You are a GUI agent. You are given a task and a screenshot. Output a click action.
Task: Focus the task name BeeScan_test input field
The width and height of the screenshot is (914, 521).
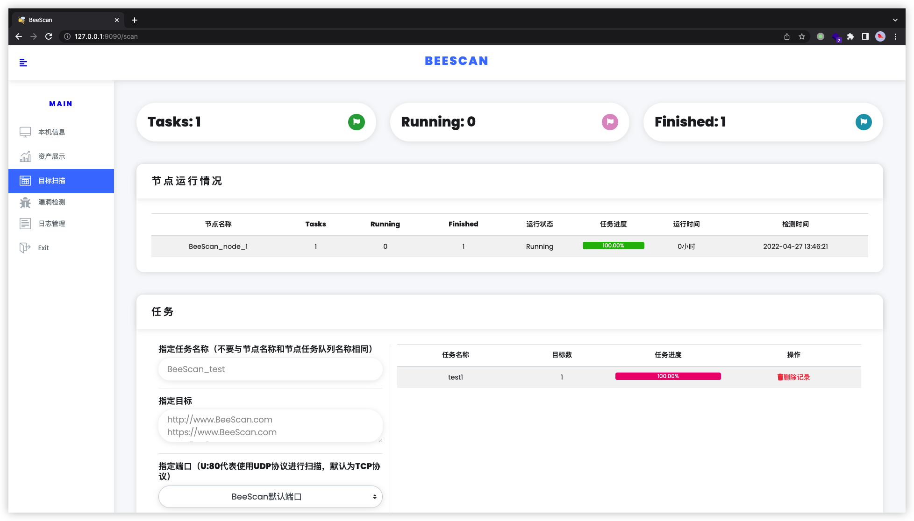(x=270, y=369)
